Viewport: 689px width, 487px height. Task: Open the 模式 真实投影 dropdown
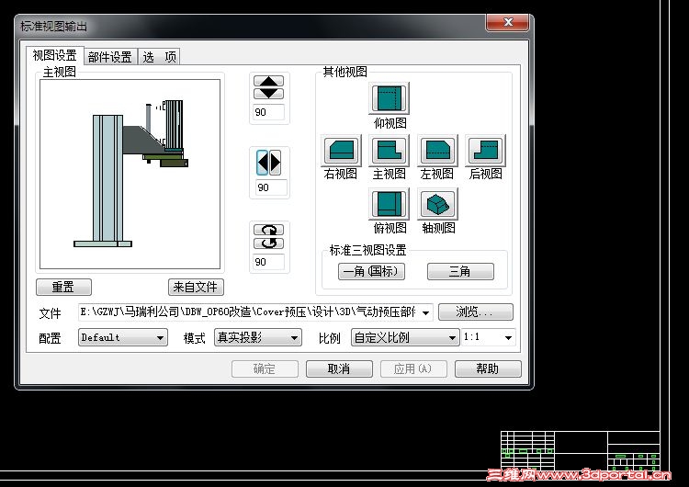[258, 337]
